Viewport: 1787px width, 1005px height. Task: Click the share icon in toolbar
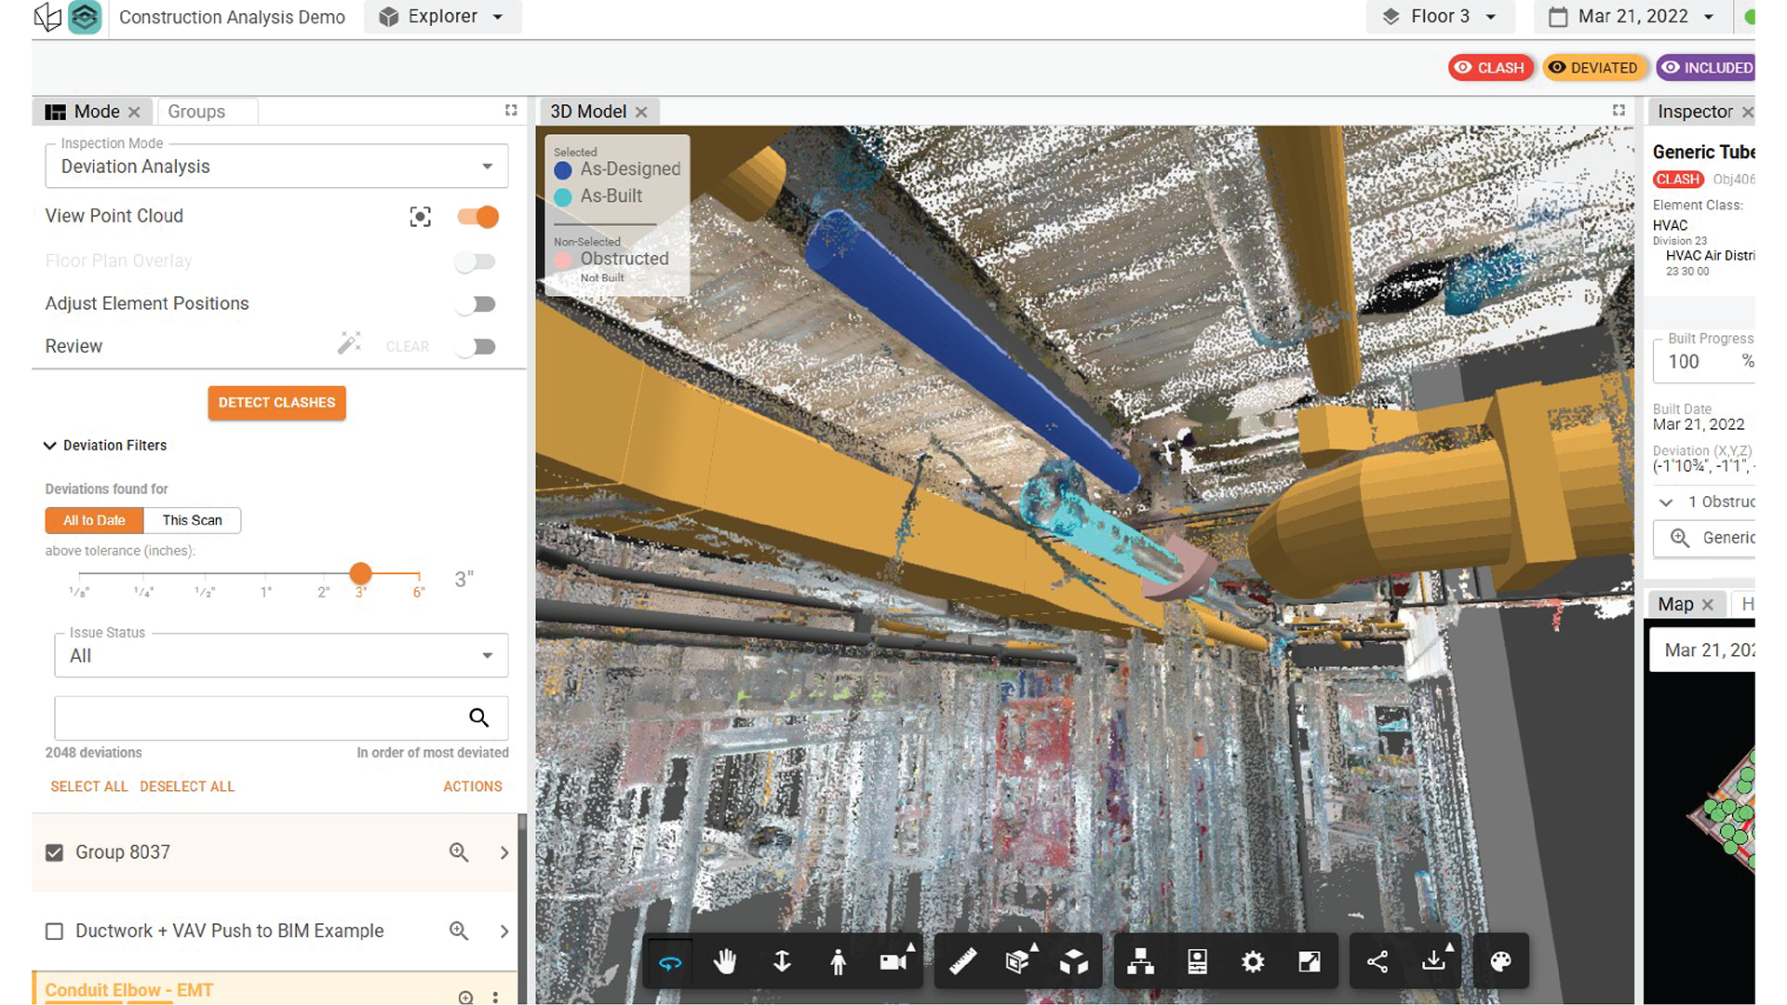pos(1377,961)
